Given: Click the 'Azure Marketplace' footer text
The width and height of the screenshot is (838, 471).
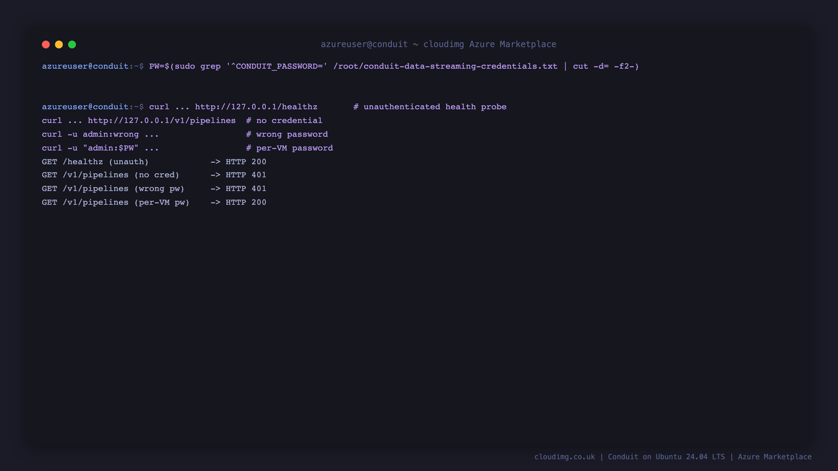Looking at the screenshot, I should [774, 457].
